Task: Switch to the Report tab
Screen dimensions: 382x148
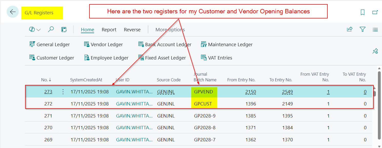Action: pyautogui.click(x=109, y=30)
